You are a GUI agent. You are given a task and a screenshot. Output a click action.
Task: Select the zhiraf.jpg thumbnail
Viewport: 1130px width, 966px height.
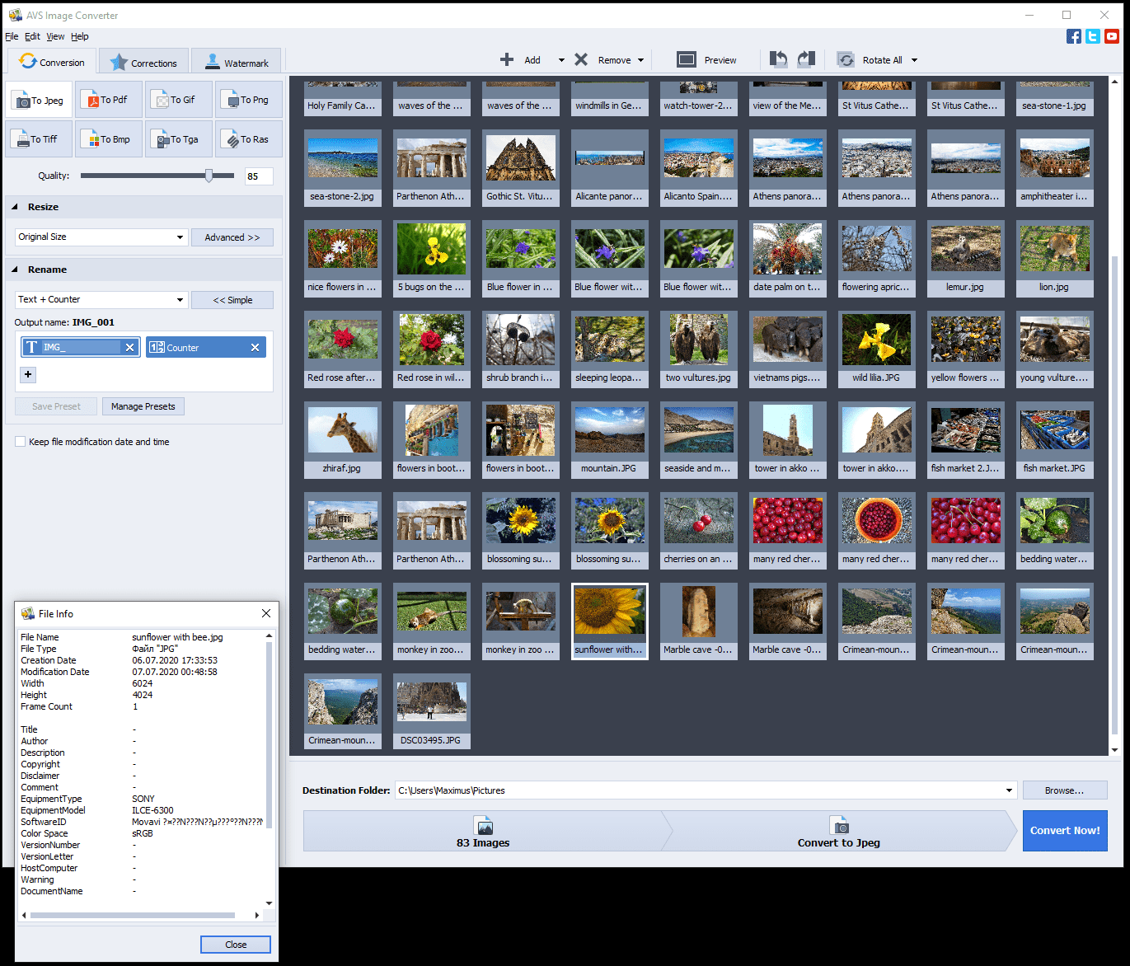[342, 440]
